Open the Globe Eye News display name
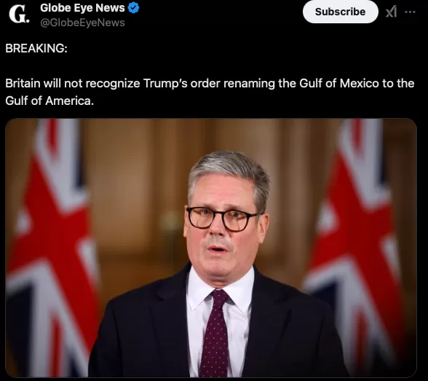The image size is (428, 381). pos(82,8)
